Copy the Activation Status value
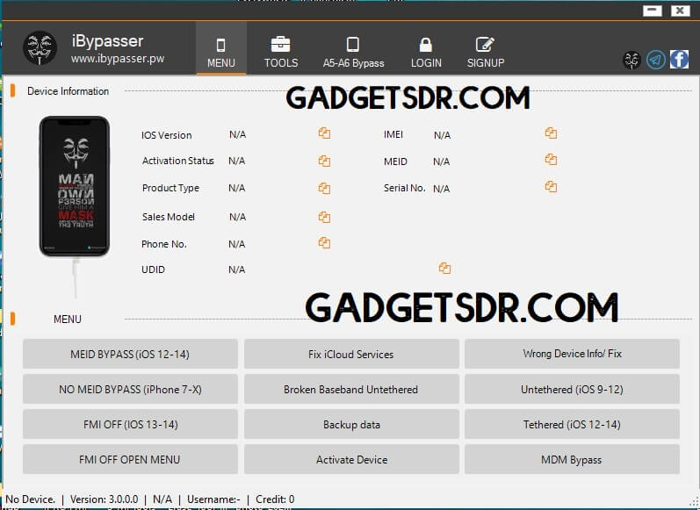 (x=324, y=161)
